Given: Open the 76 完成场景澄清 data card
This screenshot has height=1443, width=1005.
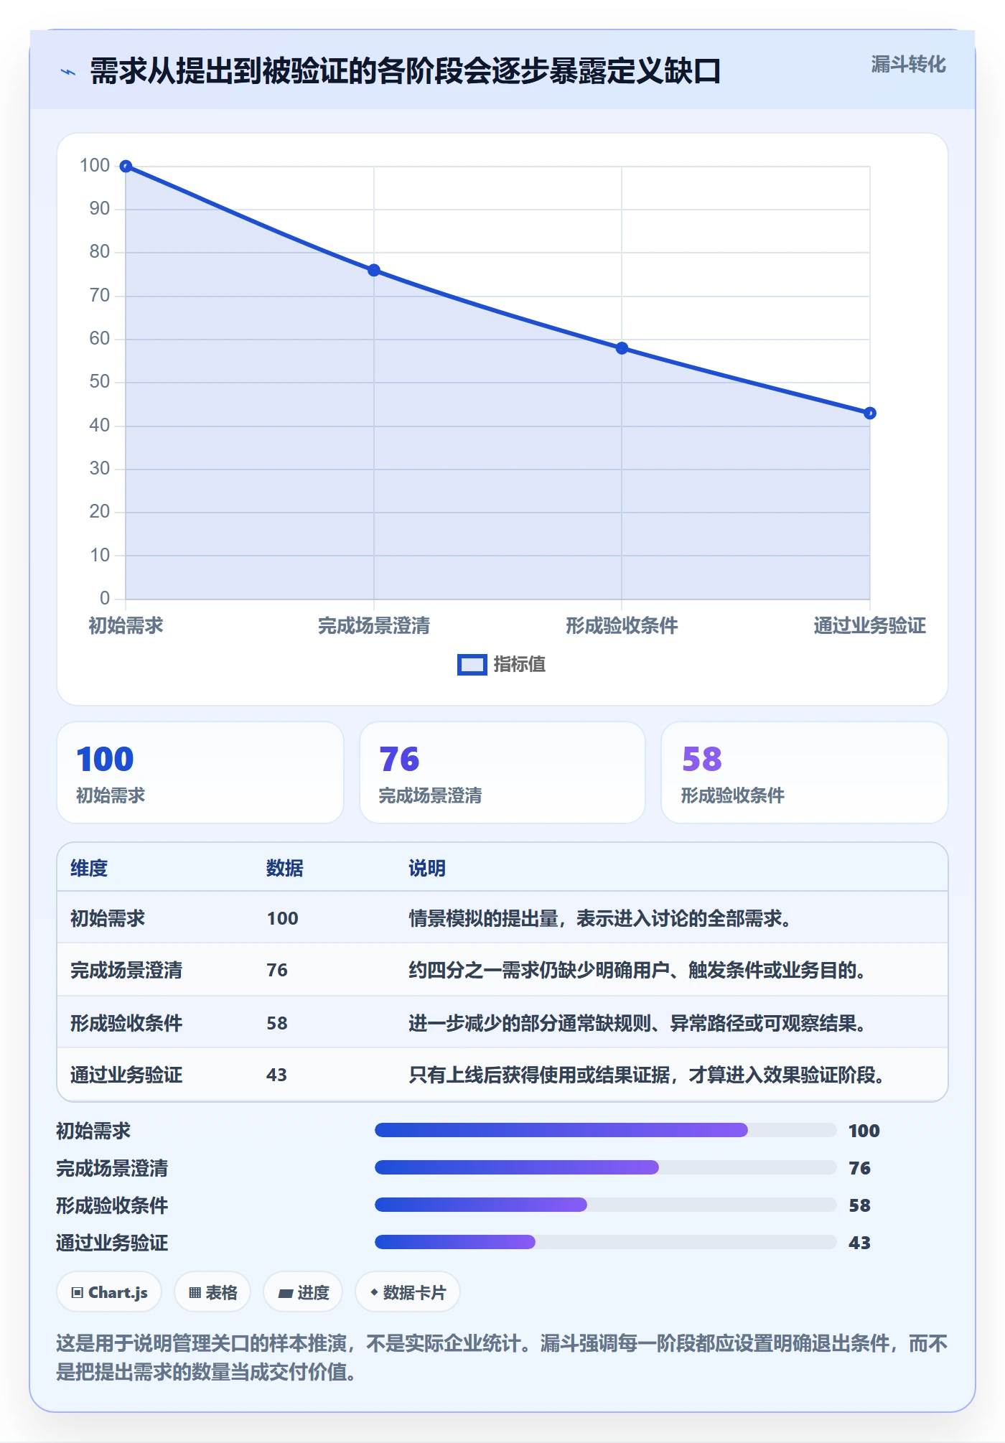Looking at the screenshot, I should click(x=502, y=772).
